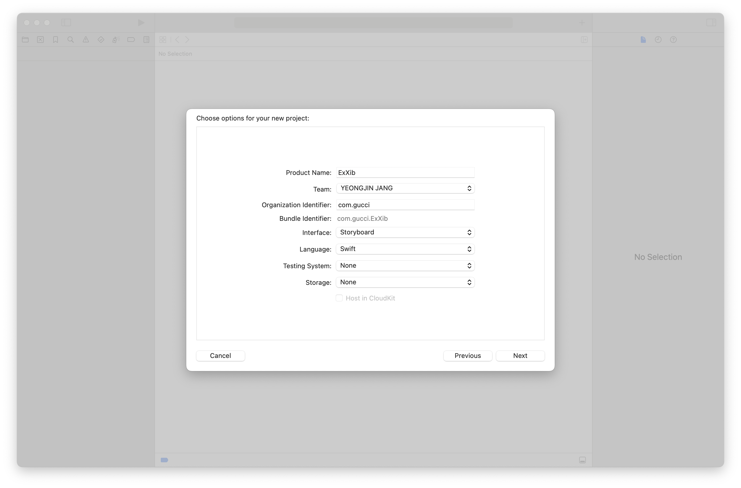Open the Report navigator icon
Image resolution: width=741 pixels, height=488 pixels.
pyautogui.click(x=146, y=40)
